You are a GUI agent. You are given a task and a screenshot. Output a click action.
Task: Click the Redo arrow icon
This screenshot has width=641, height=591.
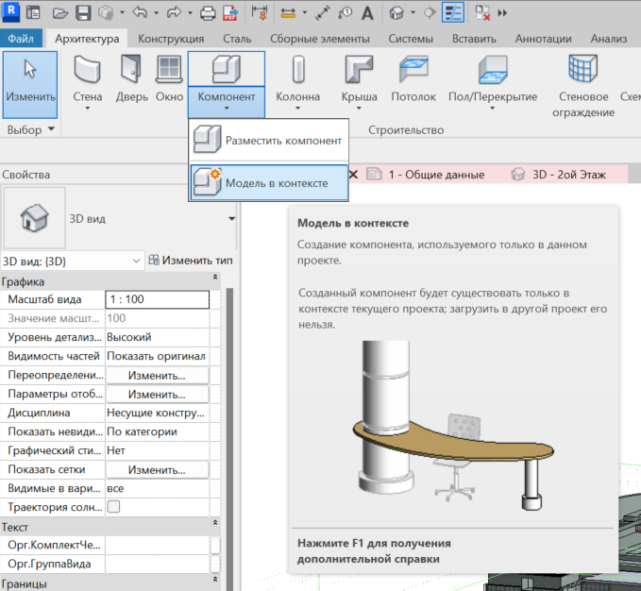tap(174, 12)
